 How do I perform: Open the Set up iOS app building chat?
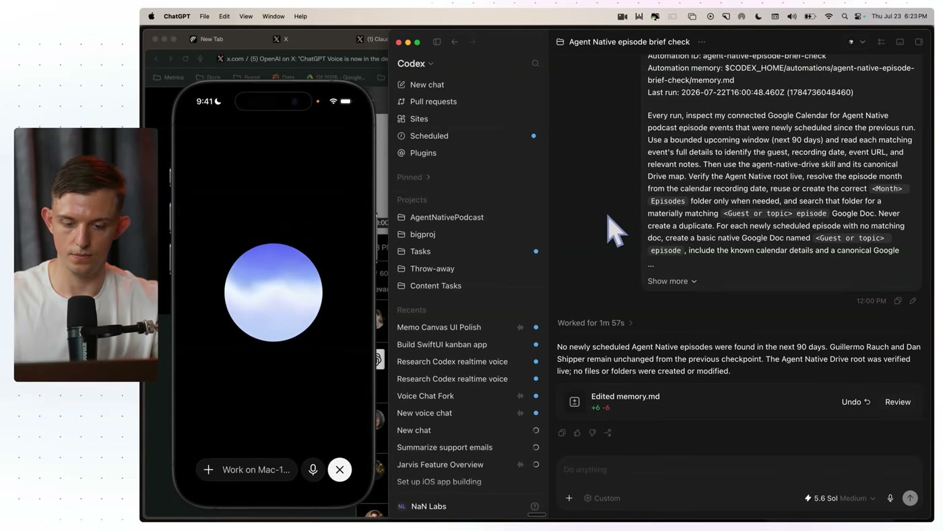[x=439, y=482]
